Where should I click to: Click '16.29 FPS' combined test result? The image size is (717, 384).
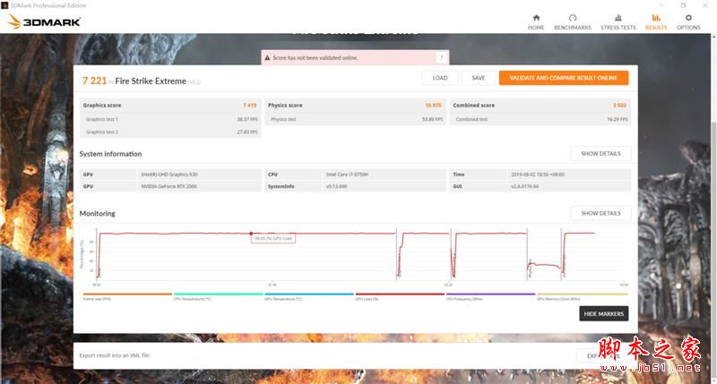tap(618, 119)
